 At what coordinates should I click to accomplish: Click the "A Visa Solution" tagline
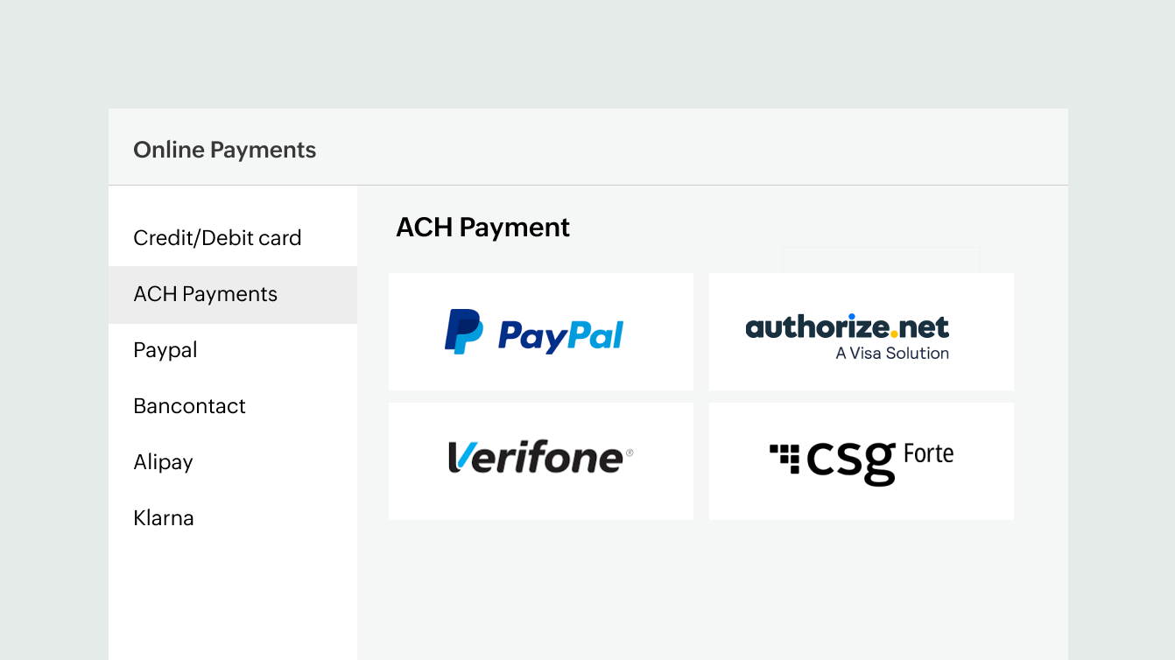[892, 354]
